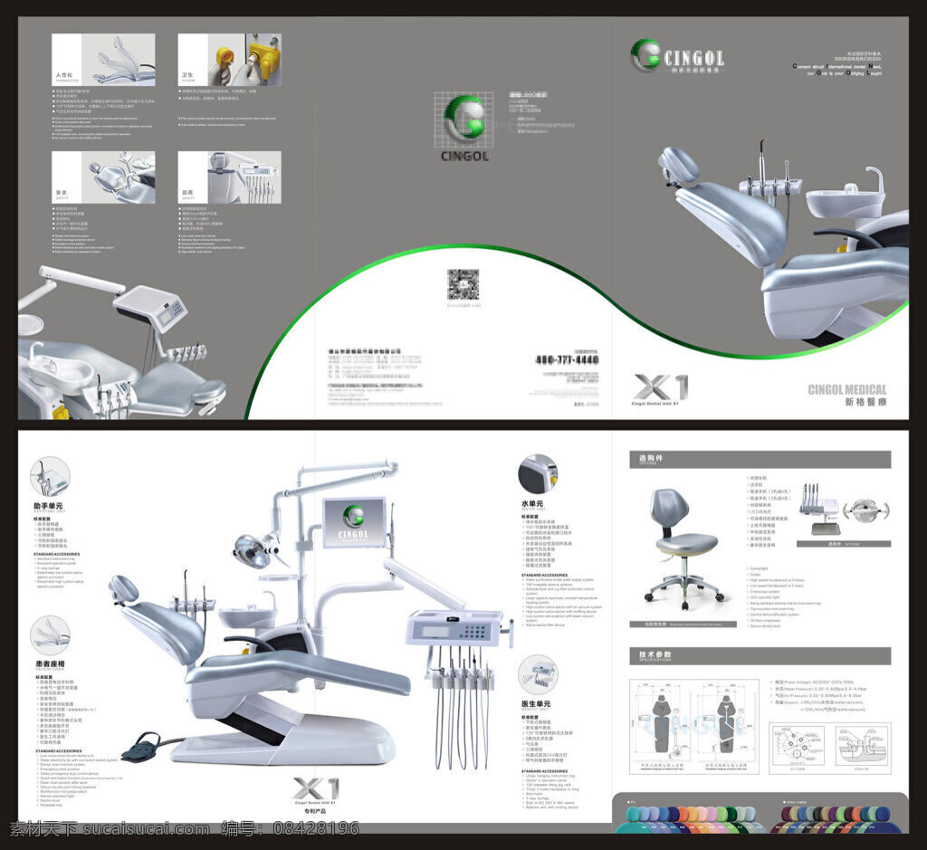Click the 患者座椅 heading
Viewport: 927px width, 850px height.
(x=51, y=664)
